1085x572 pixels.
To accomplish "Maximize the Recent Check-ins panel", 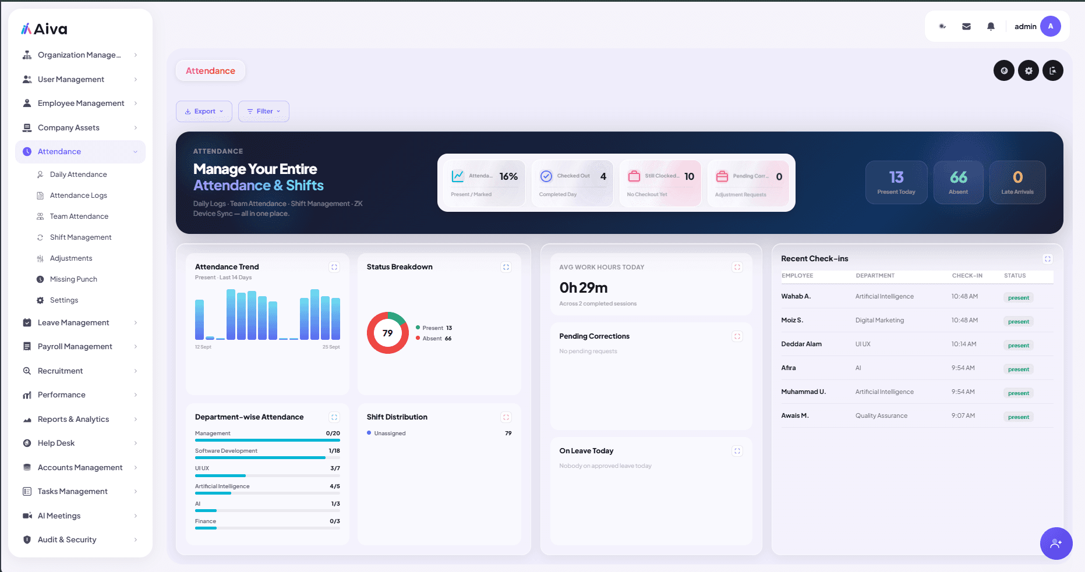I will coord(1048,259).
